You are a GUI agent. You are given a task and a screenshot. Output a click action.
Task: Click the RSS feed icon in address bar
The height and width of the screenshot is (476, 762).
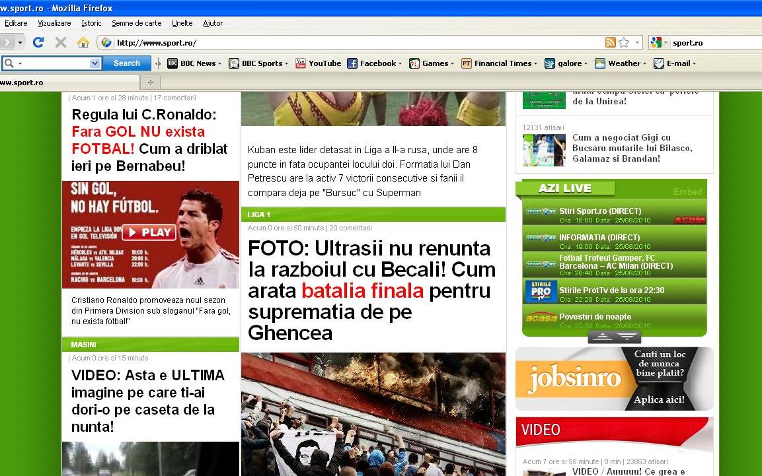click(x=610, y=42)
